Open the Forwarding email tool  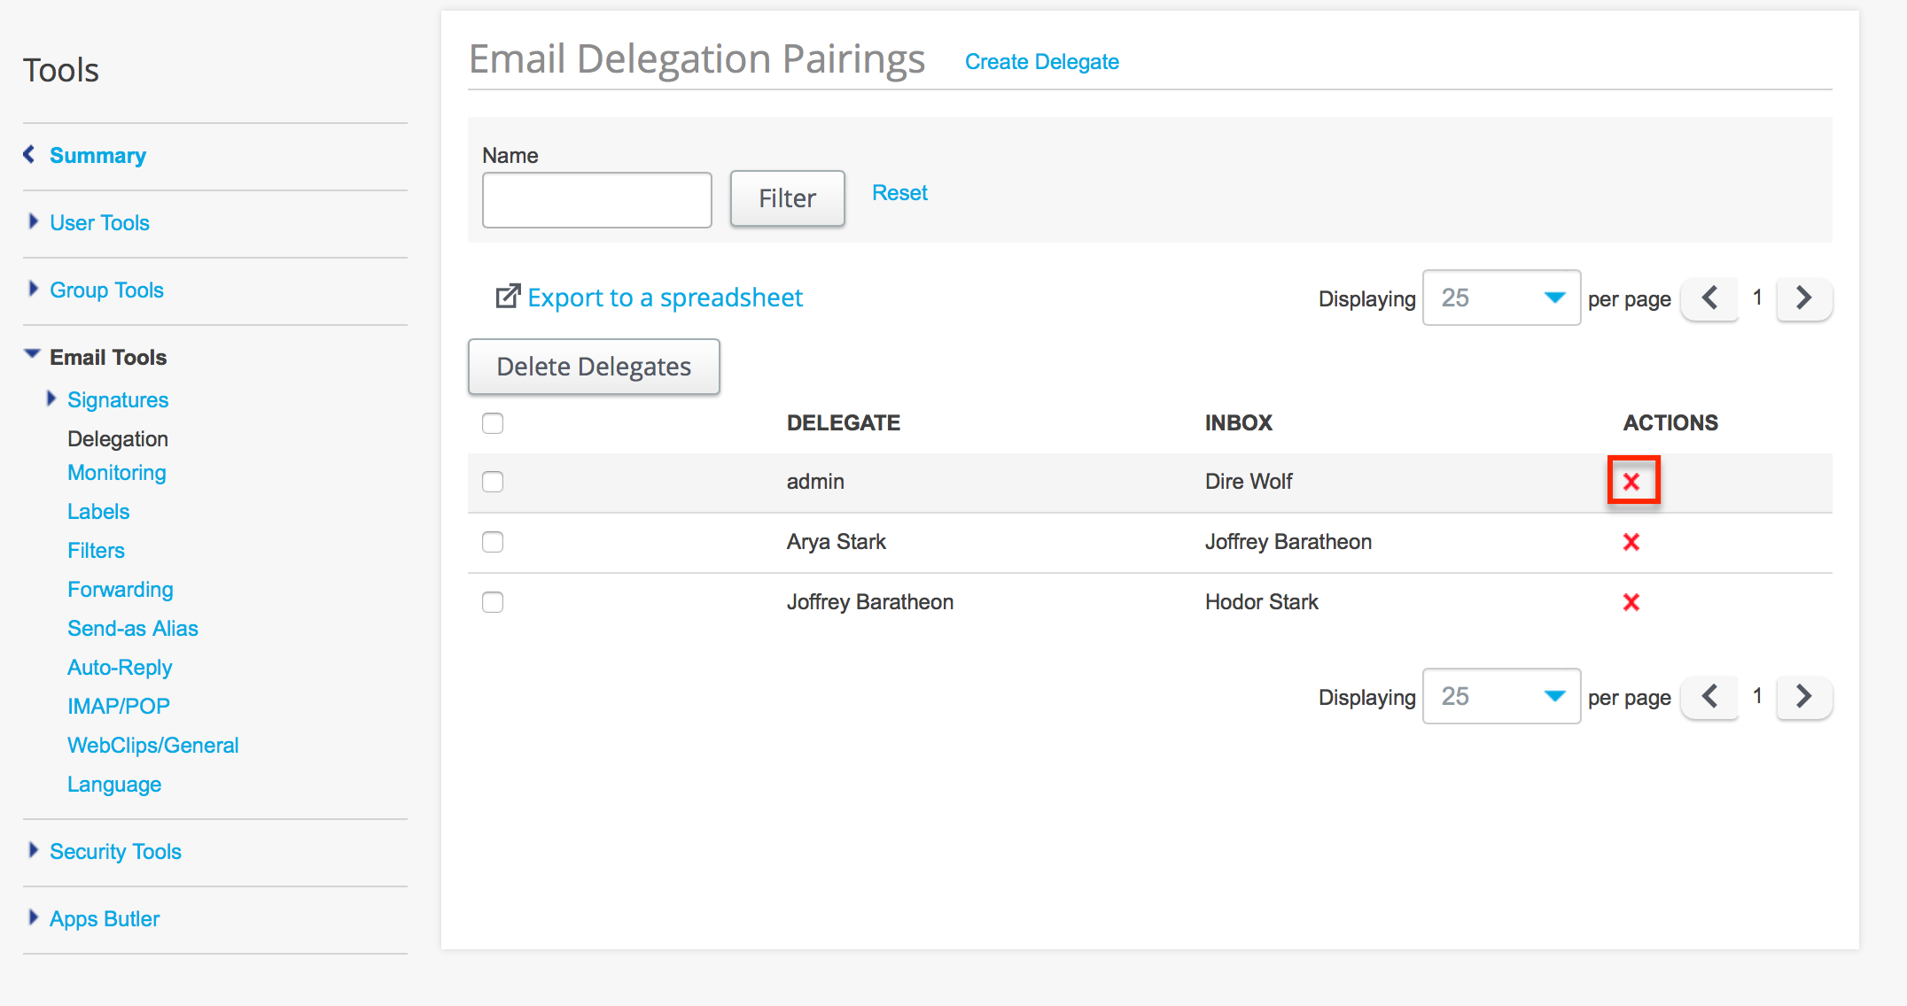[x=121, y=590]
